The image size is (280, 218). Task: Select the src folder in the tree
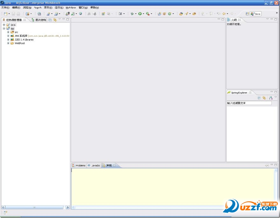coord(16,32)
